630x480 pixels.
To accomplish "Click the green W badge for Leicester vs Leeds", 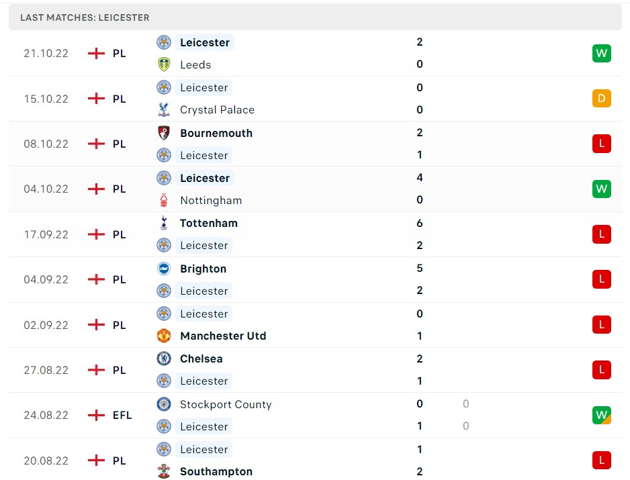I will [601, 53].
